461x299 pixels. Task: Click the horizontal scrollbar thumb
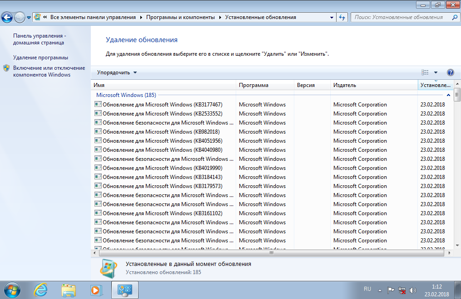[x=271, y=253]
